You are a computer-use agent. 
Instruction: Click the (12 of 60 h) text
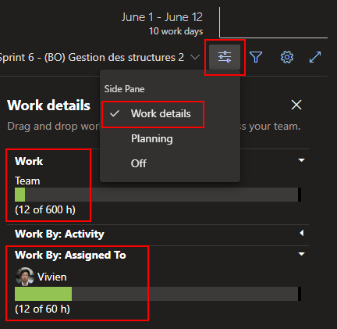point(42,309)
